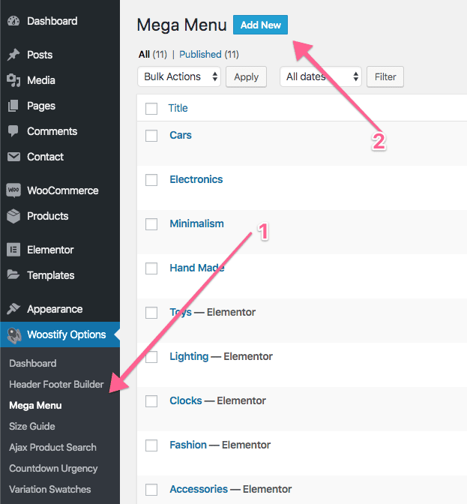Check the Clocks row checkbox
Image resolution: width=467 pixels, height=504 pixels.
[x=151, y=401]
